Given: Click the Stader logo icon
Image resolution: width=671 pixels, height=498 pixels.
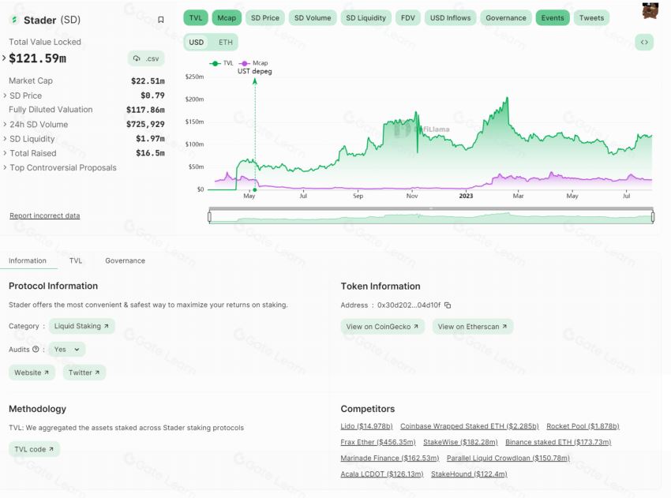Looking at the screenshot, I should click(x=14, y=20).
